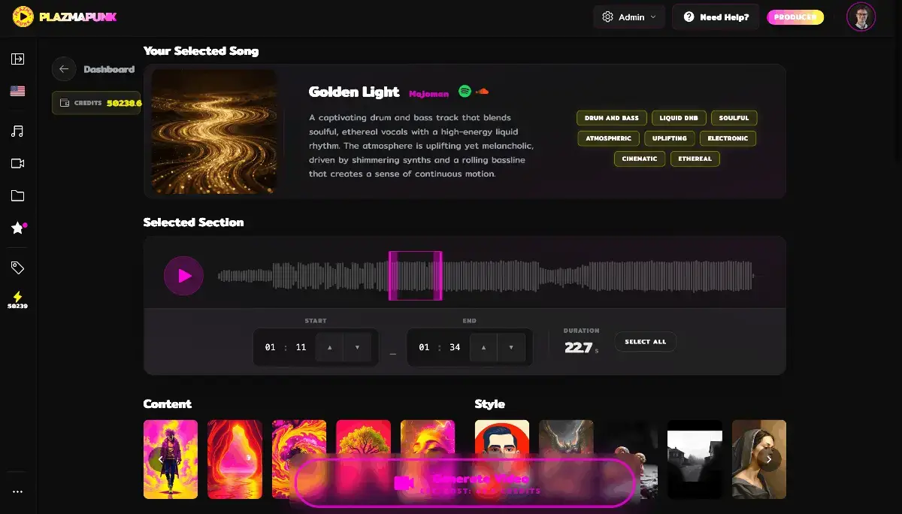This screenshot has width=902, height=514.
Task: Play the selected song section
Action: 184,276
